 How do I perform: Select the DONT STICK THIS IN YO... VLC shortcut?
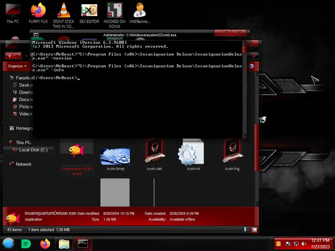tap(64, 15)
